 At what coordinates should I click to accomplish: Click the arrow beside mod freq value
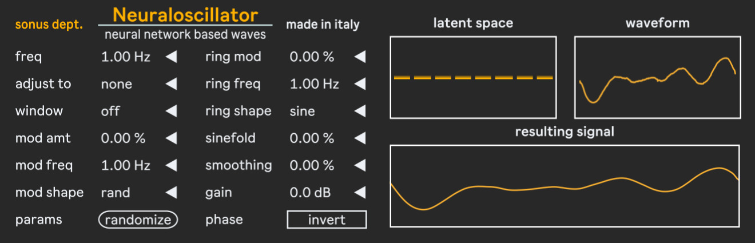[x=171, y=166]
